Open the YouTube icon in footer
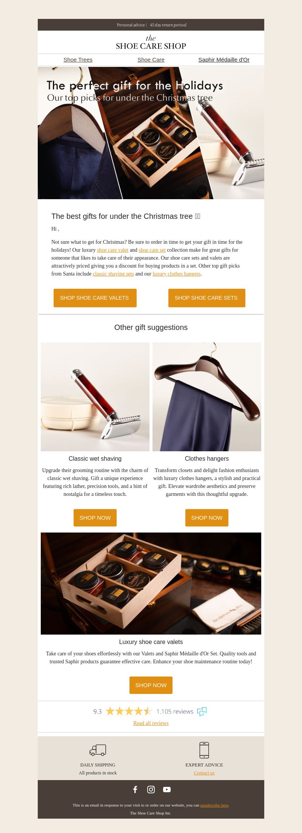 tap(167, 789)
